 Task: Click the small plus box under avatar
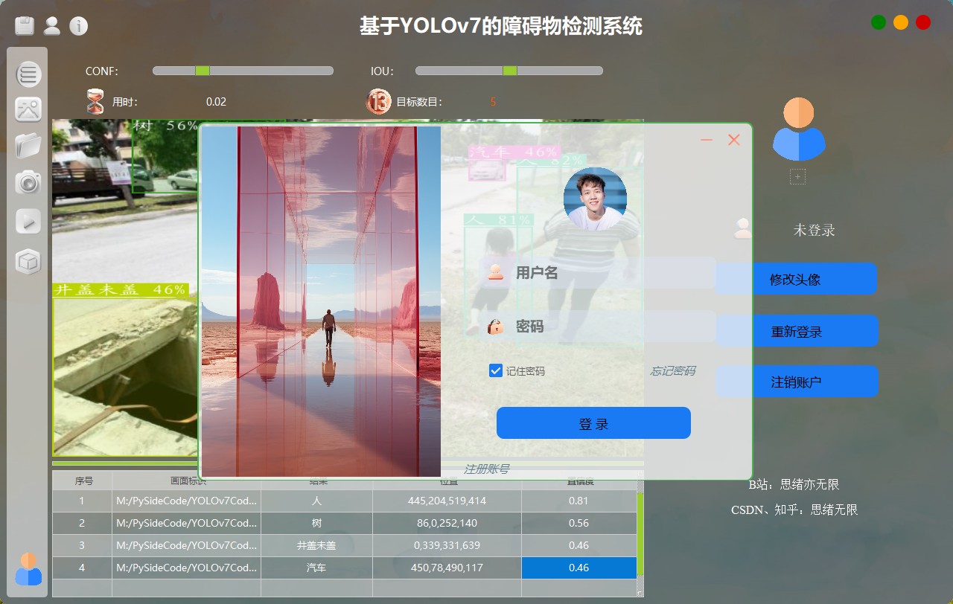(798, 176)
